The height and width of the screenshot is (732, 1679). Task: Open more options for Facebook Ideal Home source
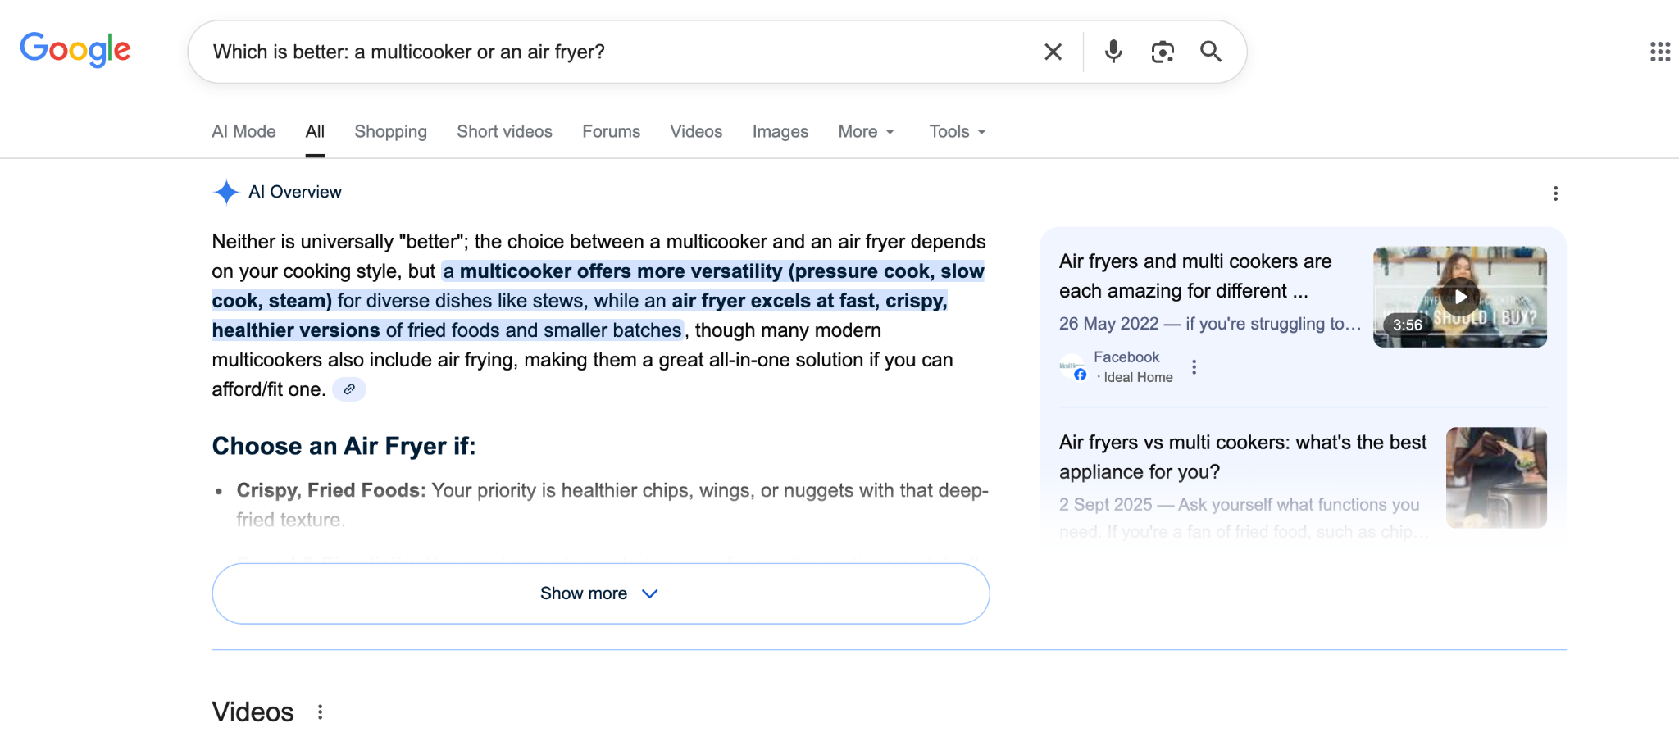pos(1194,367)
